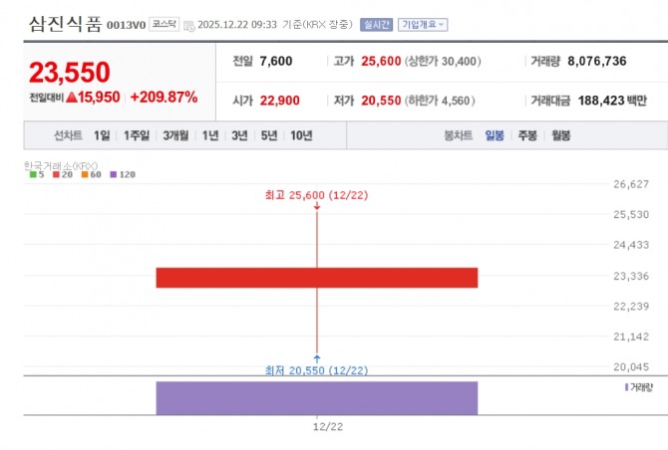Select the 1일 line chart tab

(x=102, y=135)
